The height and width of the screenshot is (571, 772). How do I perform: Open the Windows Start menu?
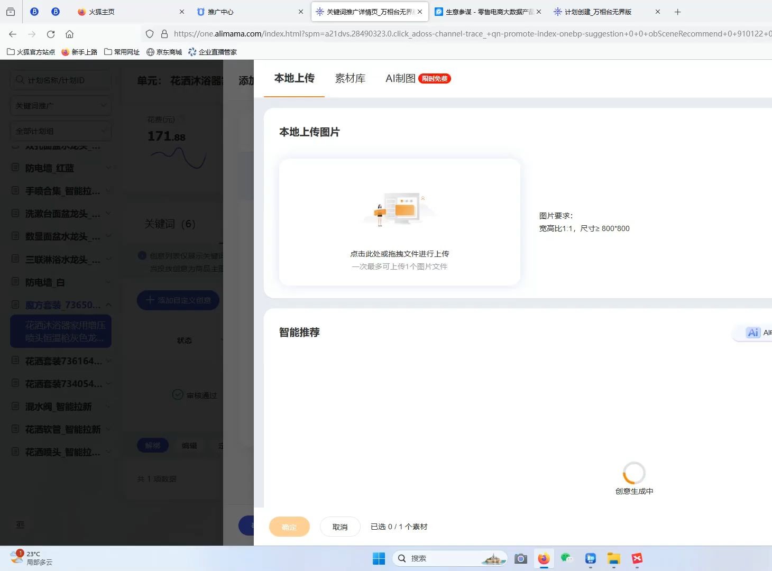click(x=379, y=558)
